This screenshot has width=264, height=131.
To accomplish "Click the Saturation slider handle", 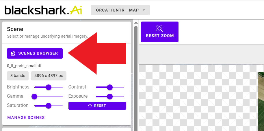I will click(x=49, y=105).
